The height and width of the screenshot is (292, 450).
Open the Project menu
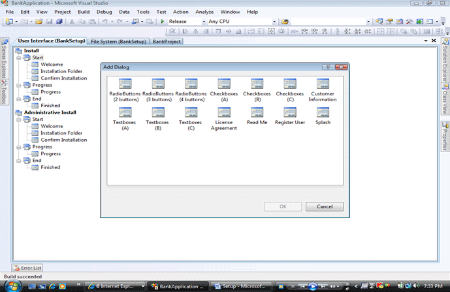(x=62, y=12)
